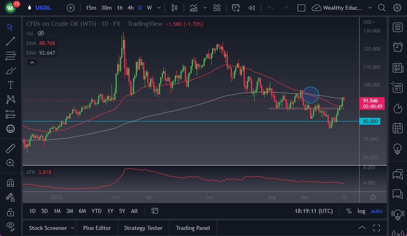The width and height of the screenshot is (407, 236).
Task: Open the alerts alarm clock panel
Action: 398,47
